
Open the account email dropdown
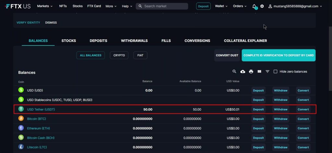[295, 6]
